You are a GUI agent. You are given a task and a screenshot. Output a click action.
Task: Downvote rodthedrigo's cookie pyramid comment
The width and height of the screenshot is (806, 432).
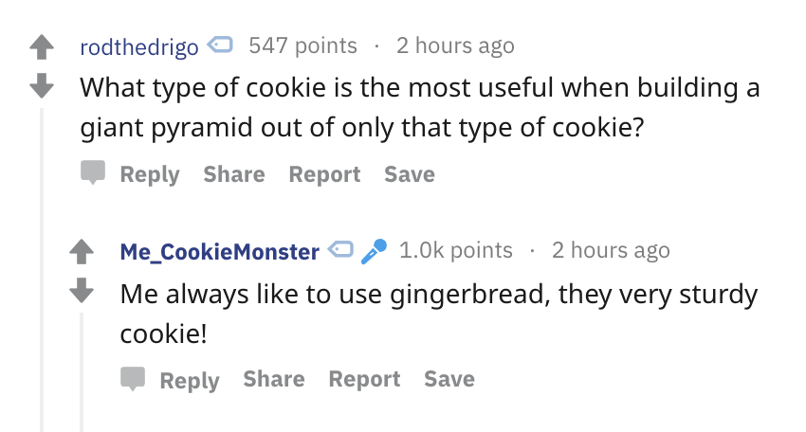click(42, 85)
